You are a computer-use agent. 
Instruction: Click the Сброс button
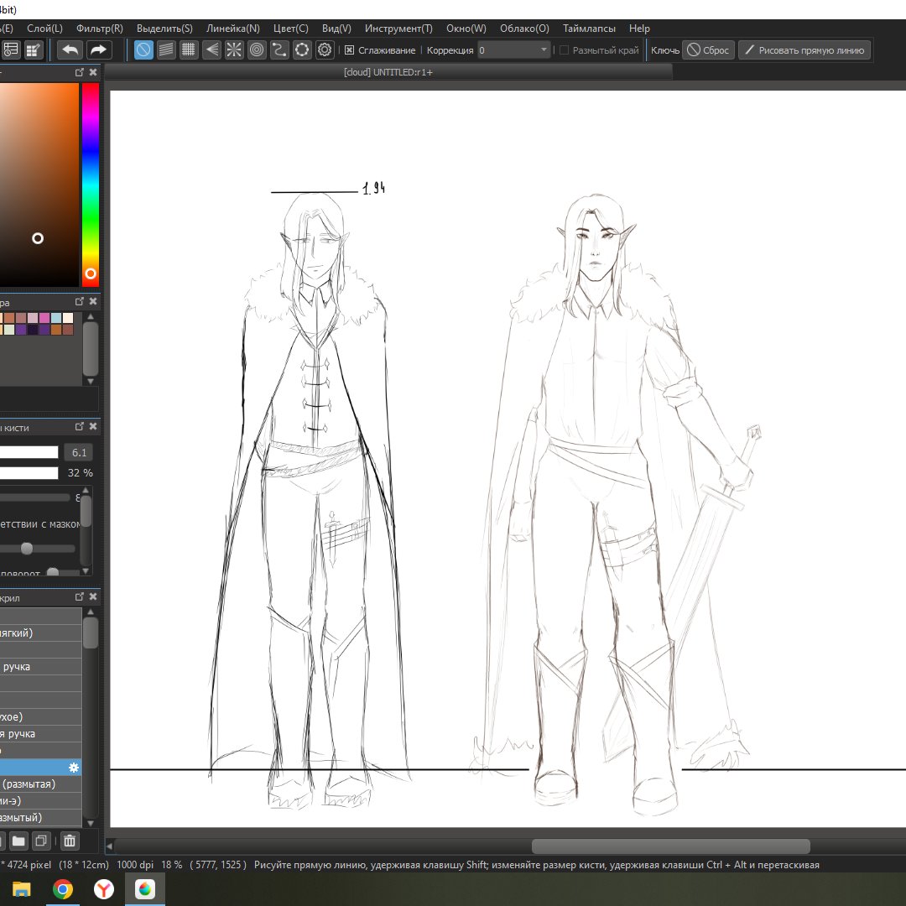pyautogui.click(x=708, y=50)
